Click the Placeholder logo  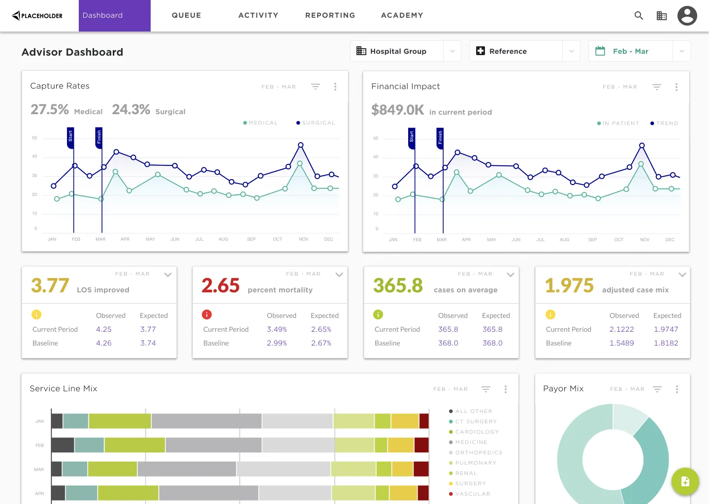point(37,16)
